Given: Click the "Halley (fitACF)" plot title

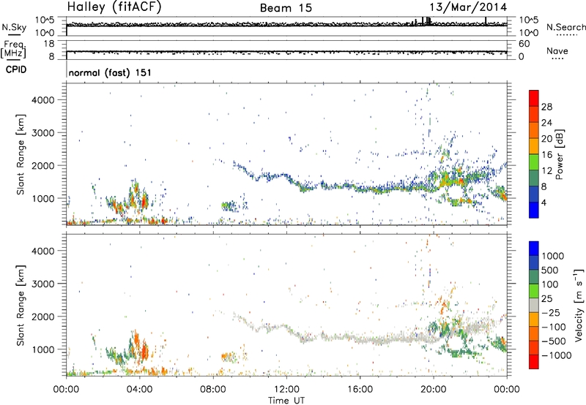Looking at the screenshot, I should pos(114,7).
